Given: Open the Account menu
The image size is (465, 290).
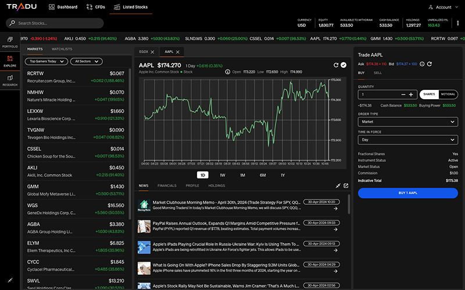Looking at the screenshot, I should [443, 7].
